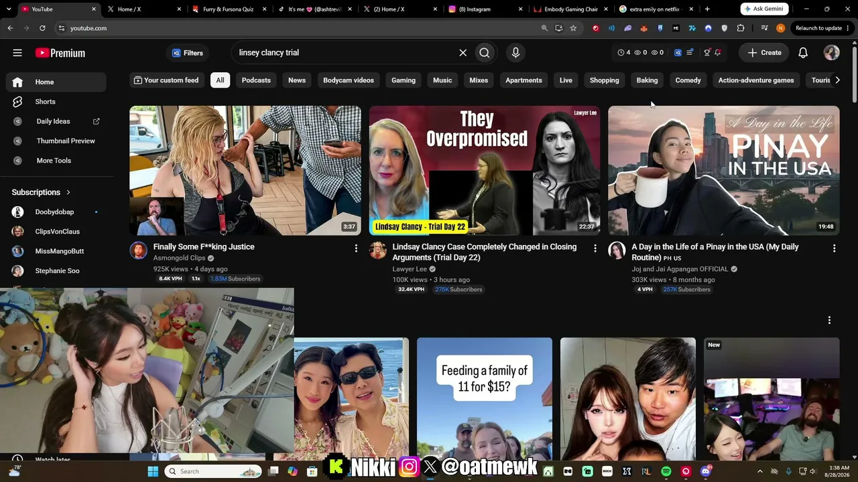Open Copilot from the taskbar
Screen dimensions: 858x482
[x=292, y=471]
